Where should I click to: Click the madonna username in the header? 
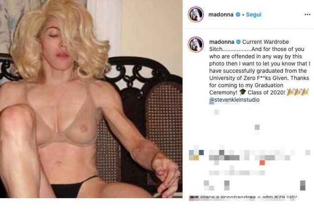click(x=220, y=15)
